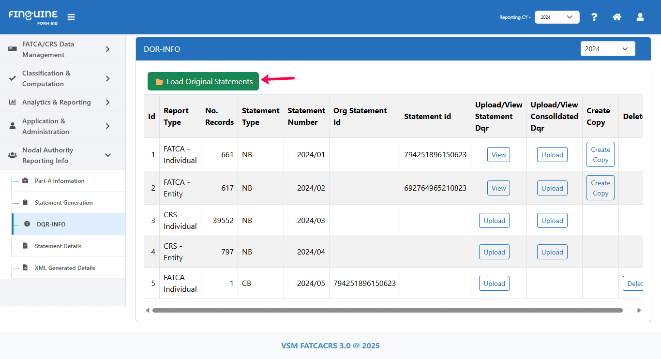Create Copy of FATCA - Entity statement

600,188
